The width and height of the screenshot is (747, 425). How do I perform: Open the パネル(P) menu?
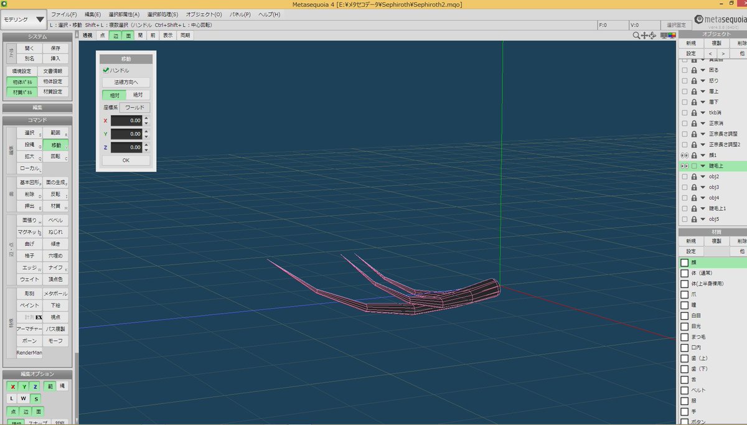coord(240,14)
